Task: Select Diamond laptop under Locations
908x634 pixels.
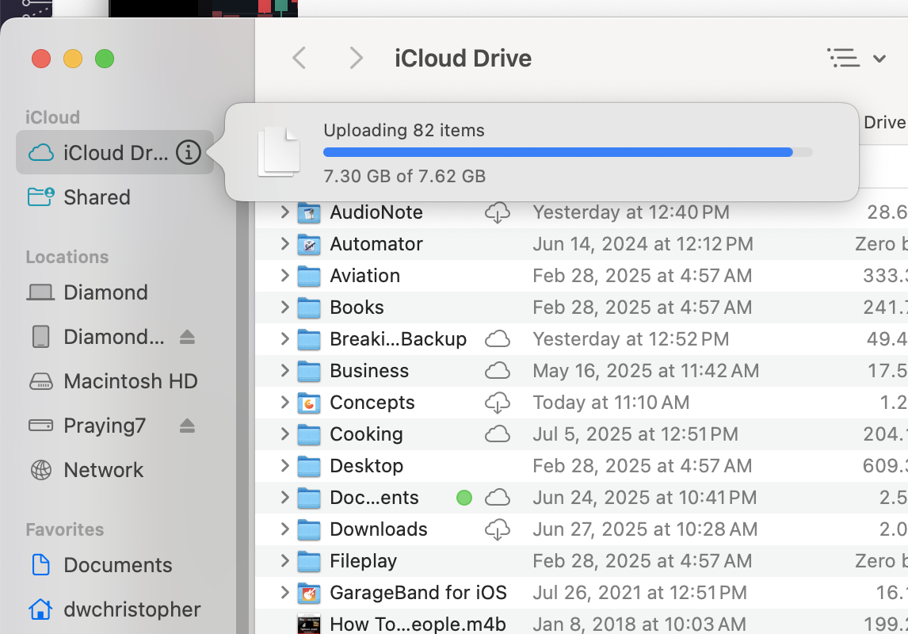Action: tap(87, 292)
